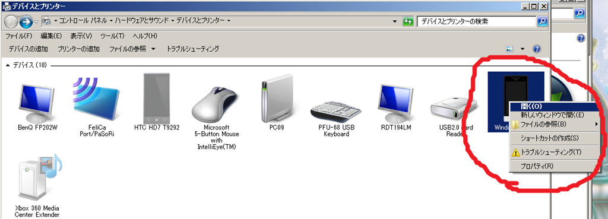The image size is (608, 219).
Task: Click トラブルシューティング toolbar button
Action: [x=193, y=49]
